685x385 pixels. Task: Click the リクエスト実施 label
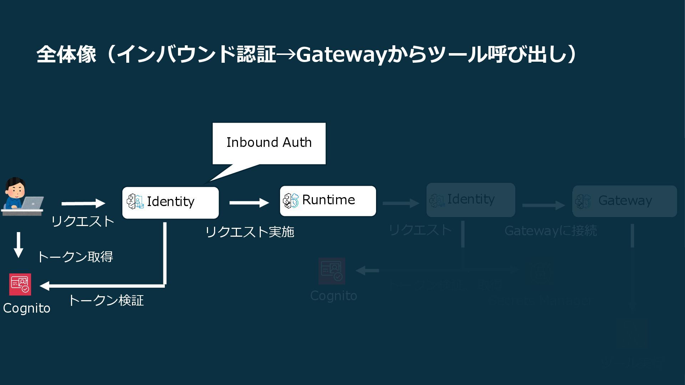click(249, 232)
